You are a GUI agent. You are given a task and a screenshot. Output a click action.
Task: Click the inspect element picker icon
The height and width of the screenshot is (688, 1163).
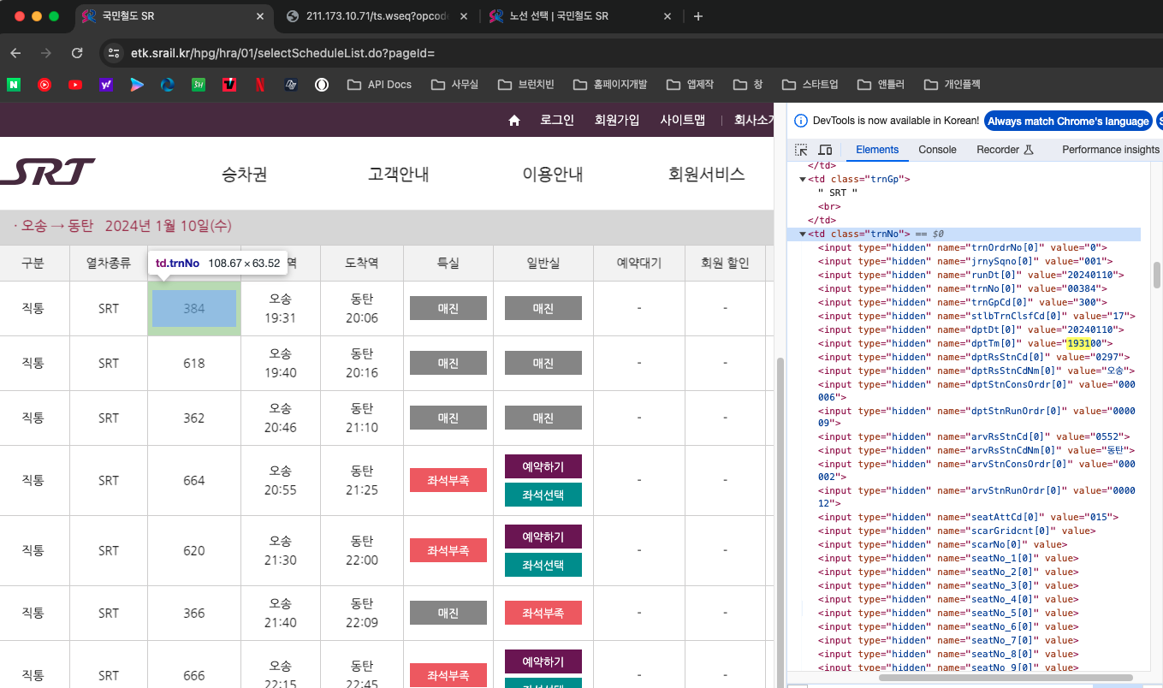tap(801, 150)
